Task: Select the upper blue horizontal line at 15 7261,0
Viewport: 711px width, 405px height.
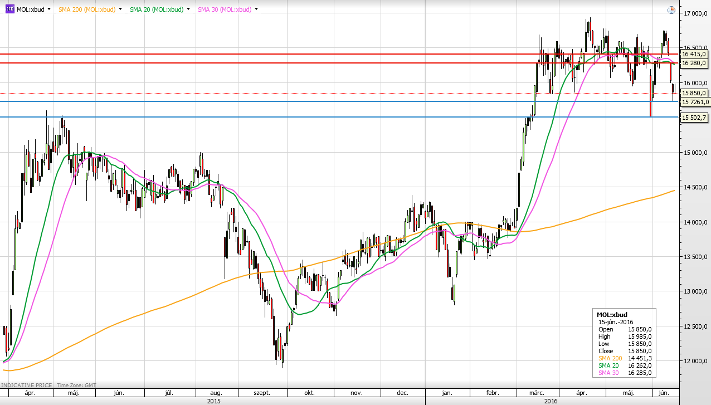Action: coord(339,101)
